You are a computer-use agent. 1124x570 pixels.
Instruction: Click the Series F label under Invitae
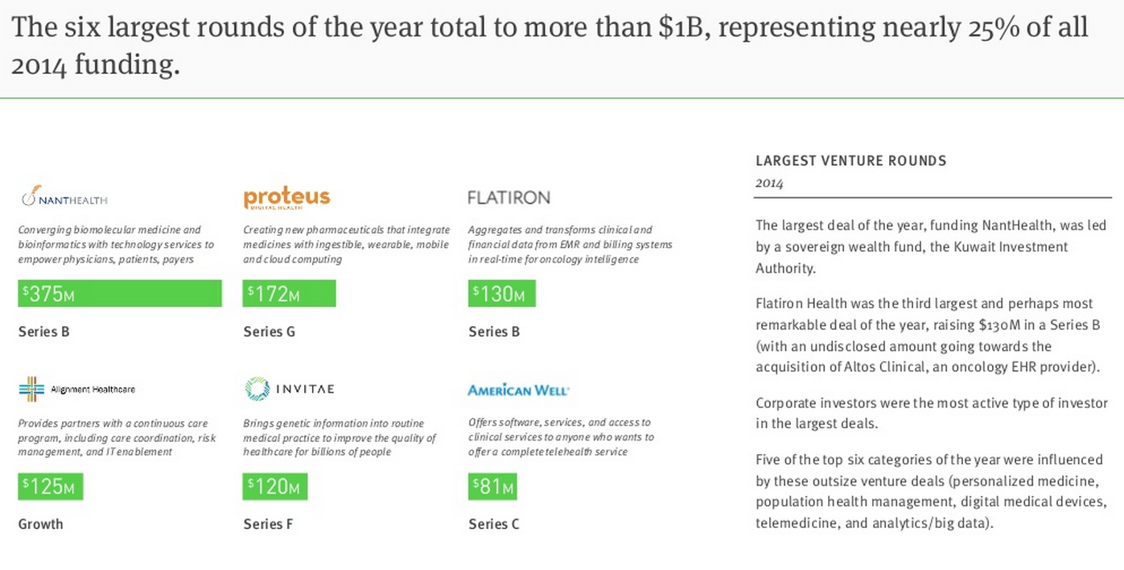coord(269,524)
